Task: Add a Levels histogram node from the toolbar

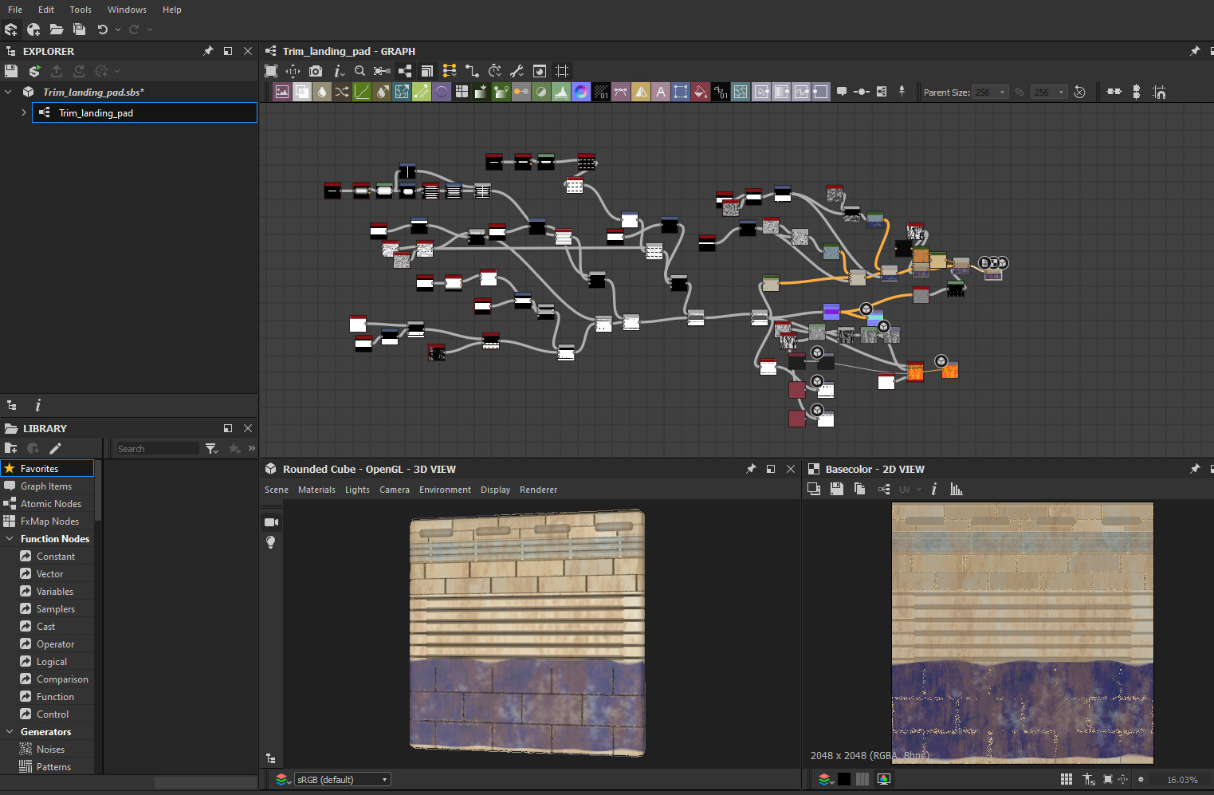Action: pyautogui.click(x=561, y=92)
